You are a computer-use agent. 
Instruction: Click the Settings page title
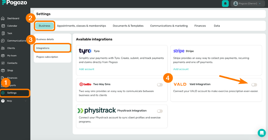pos(43,14)
